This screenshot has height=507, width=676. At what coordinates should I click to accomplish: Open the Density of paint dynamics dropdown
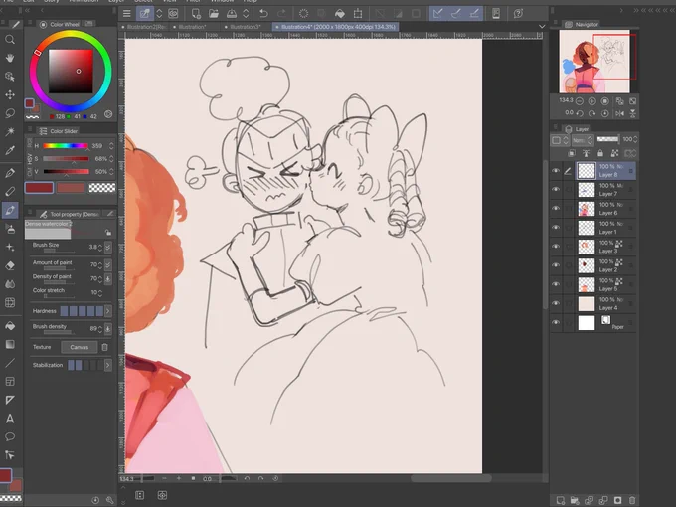pos(107,279)
